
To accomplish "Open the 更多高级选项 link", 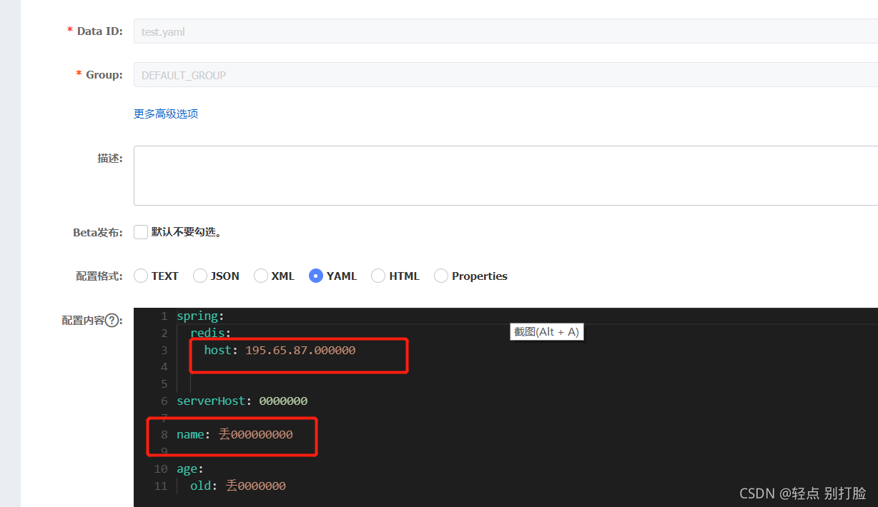I will (166, 114).
